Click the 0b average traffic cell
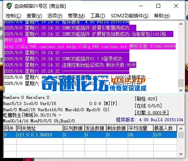188x161 pixels. 141,135
